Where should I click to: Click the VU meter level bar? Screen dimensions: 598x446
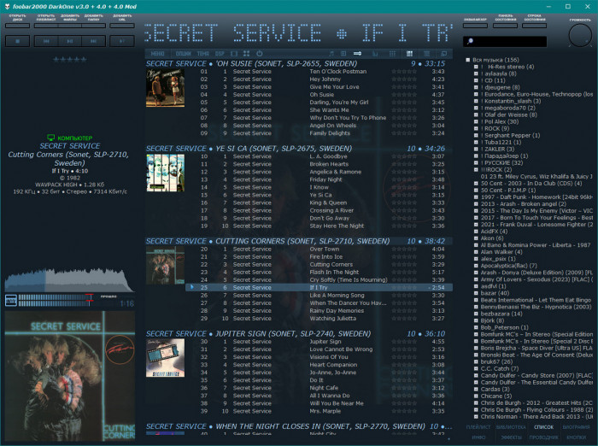pyautogui.click(x=56, y=300)
